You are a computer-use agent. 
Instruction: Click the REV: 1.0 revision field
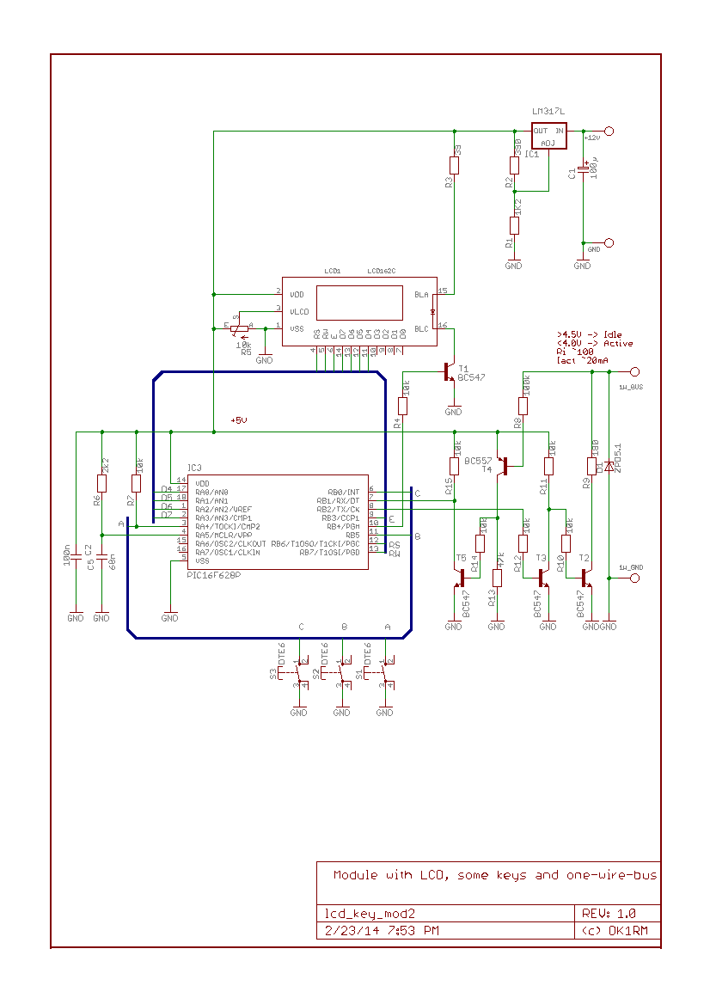tap(615, 913)
